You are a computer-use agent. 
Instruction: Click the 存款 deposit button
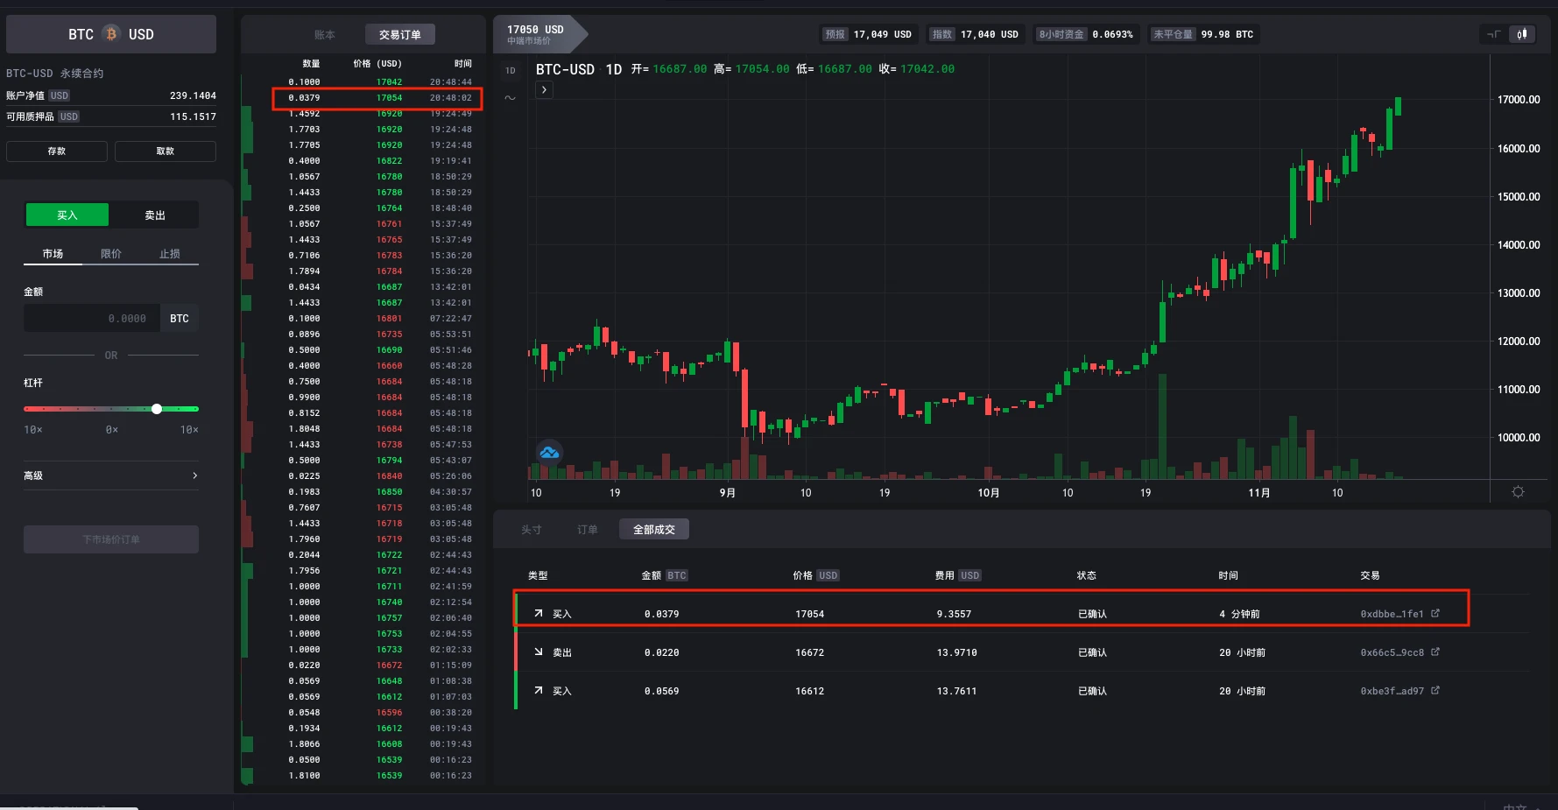pos(57,151)
